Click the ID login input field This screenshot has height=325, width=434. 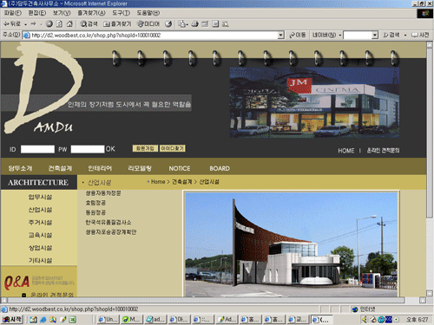pyautogui.click(x=37, y=149)
